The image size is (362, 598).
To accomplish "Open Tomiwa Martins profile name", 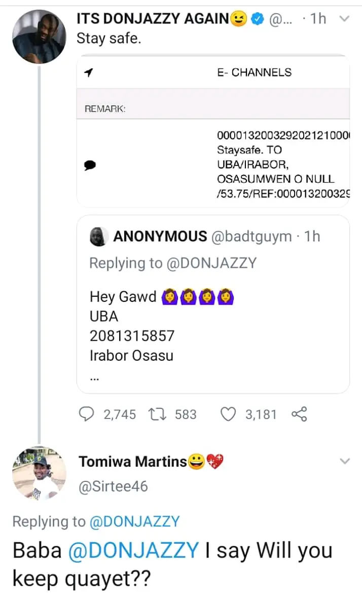I will point(132,462).
